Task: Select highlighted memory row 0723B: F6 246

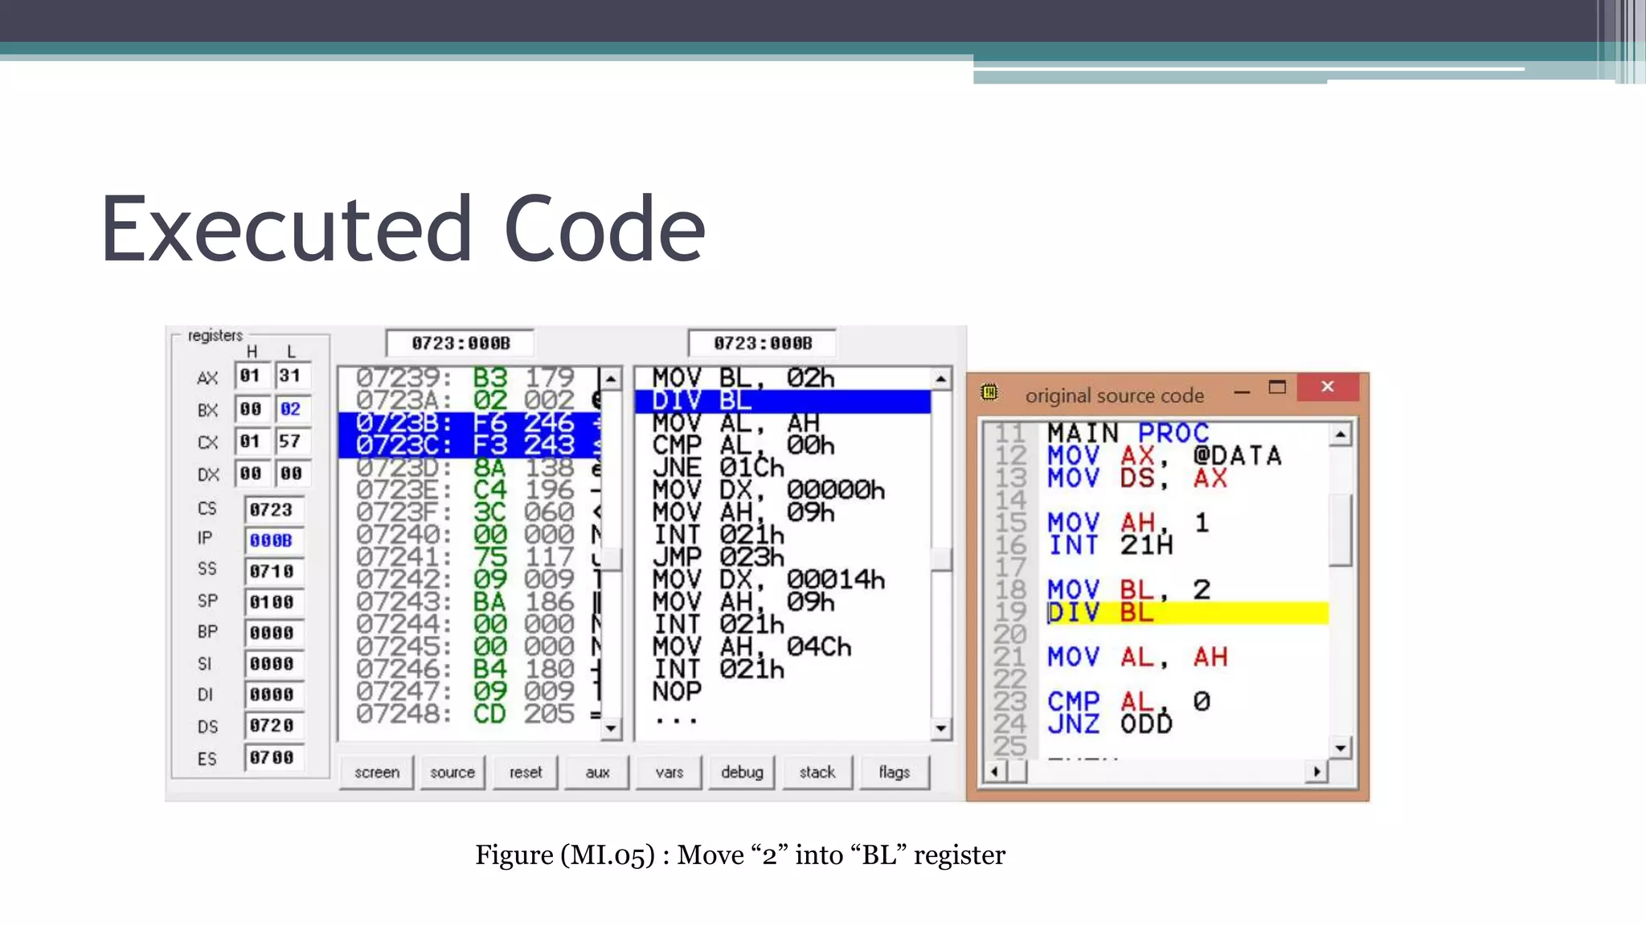Action: pyautogui.click(x=469, y=423)
